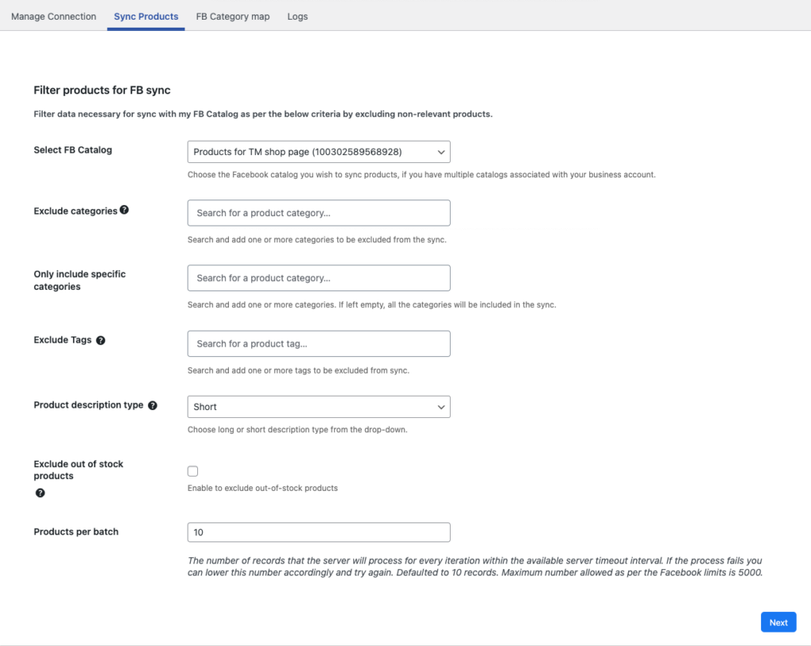The width and height of the screenshot is (811, 646).
Task: Enable the exclude out-of-stock products checkbox
Action: coord(192,471)
